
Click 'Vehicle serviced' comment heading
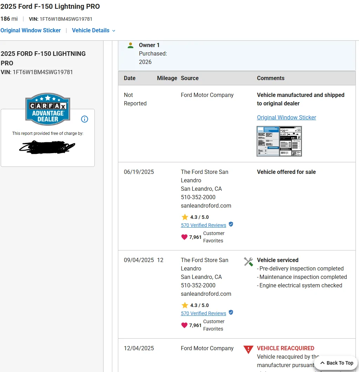[278, 260]
